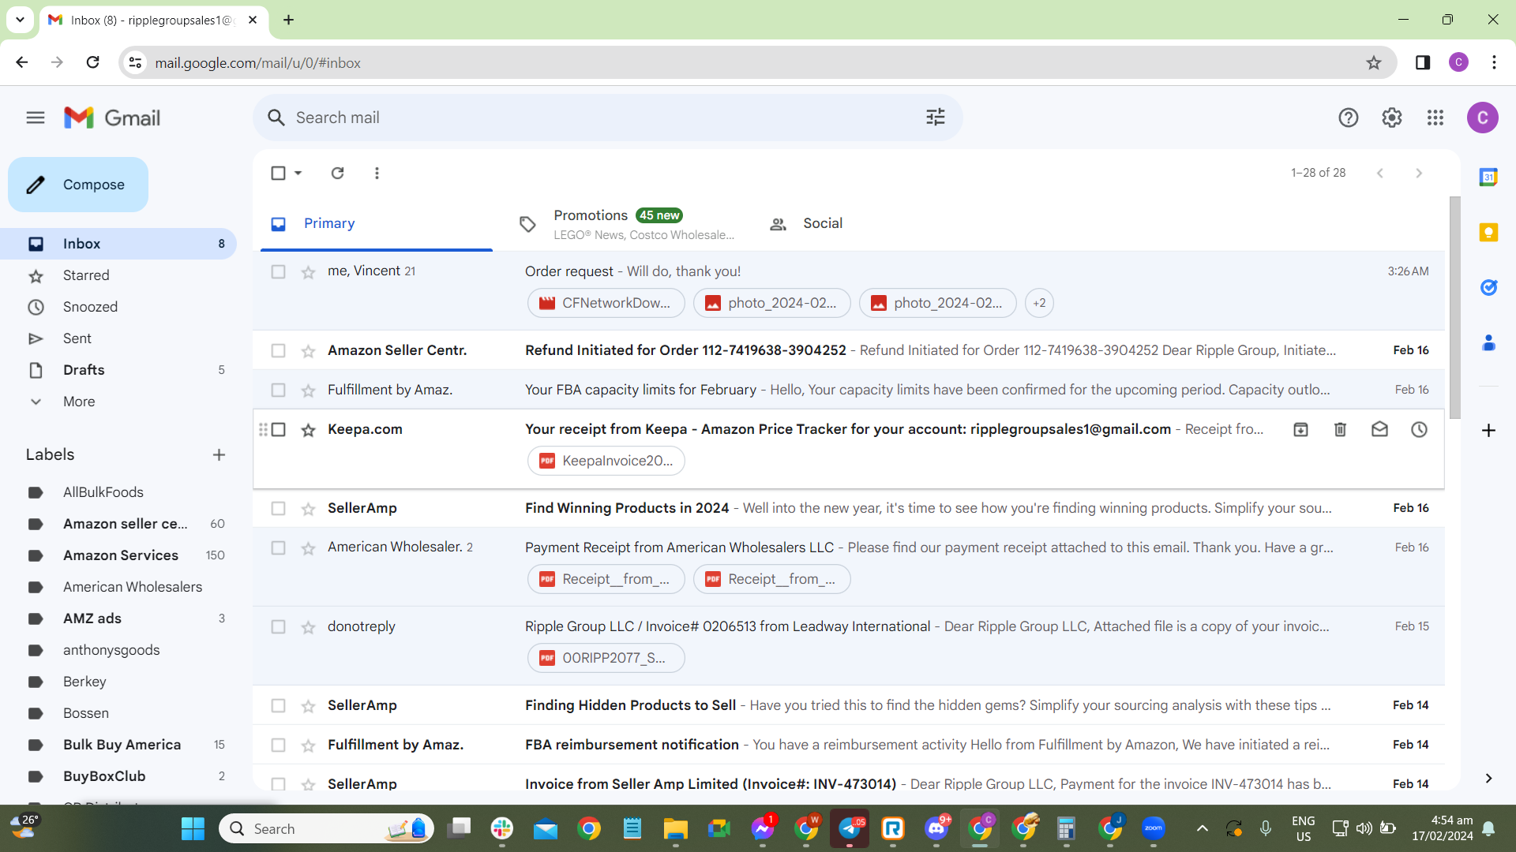The image size is (1516, 852).
Task: Star the Keepa.com receipt email
Action: coord(308,430)
